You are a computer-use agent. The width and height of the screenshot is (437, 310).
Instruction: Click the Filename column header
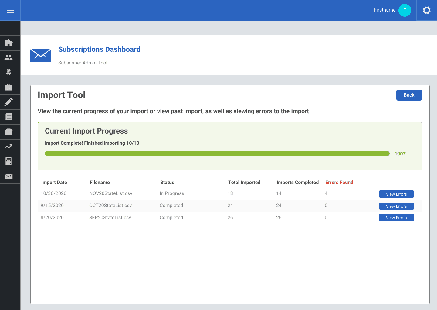click(x=100, y=182)
